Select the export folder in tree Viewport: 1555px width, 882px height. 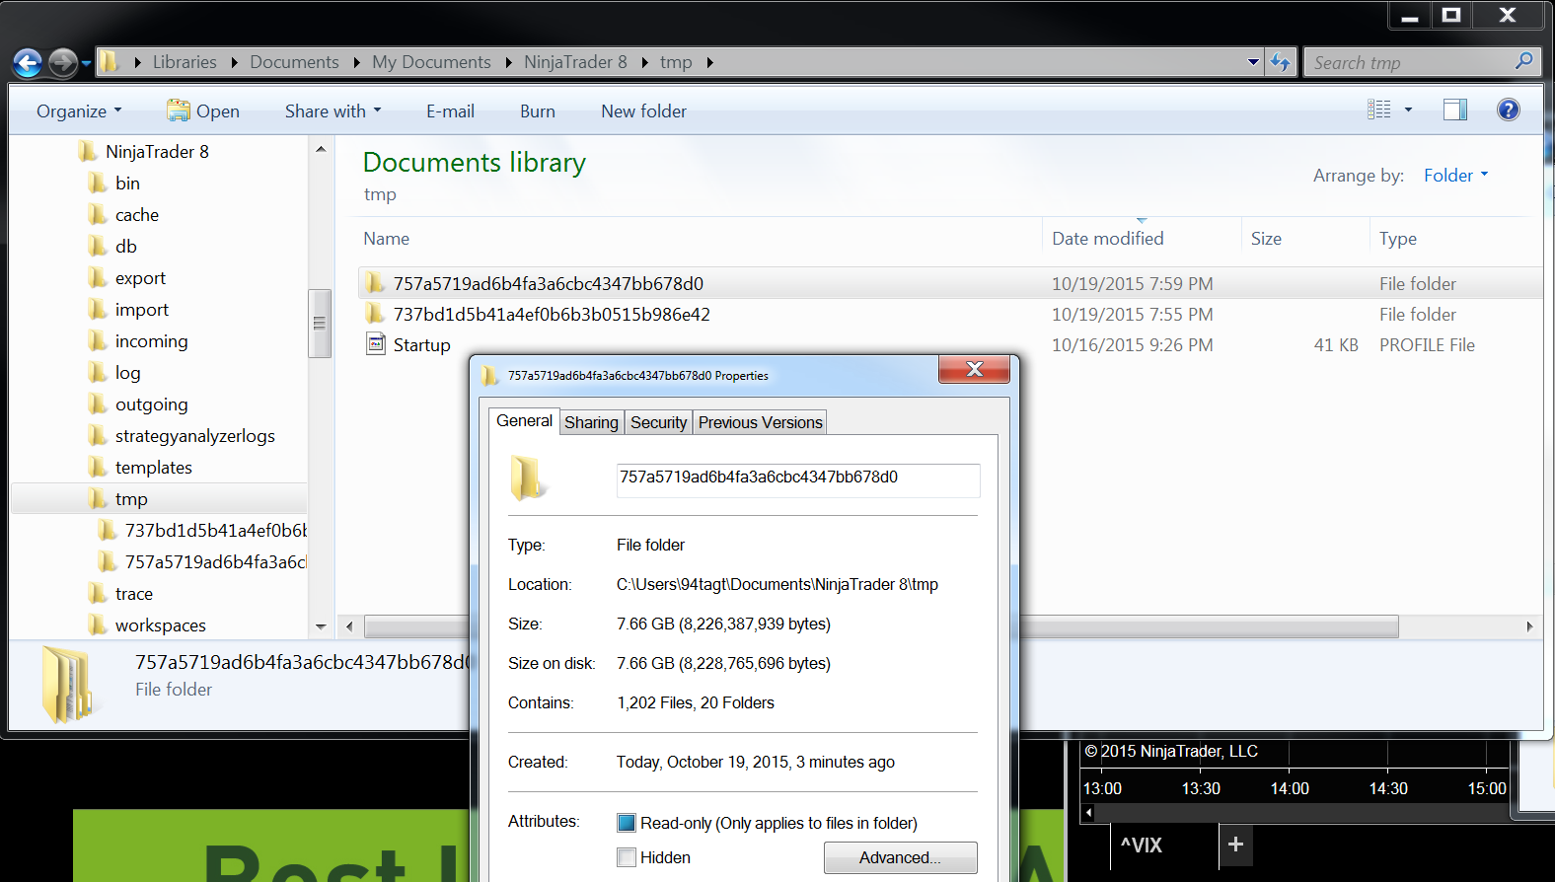click(140, 278)
